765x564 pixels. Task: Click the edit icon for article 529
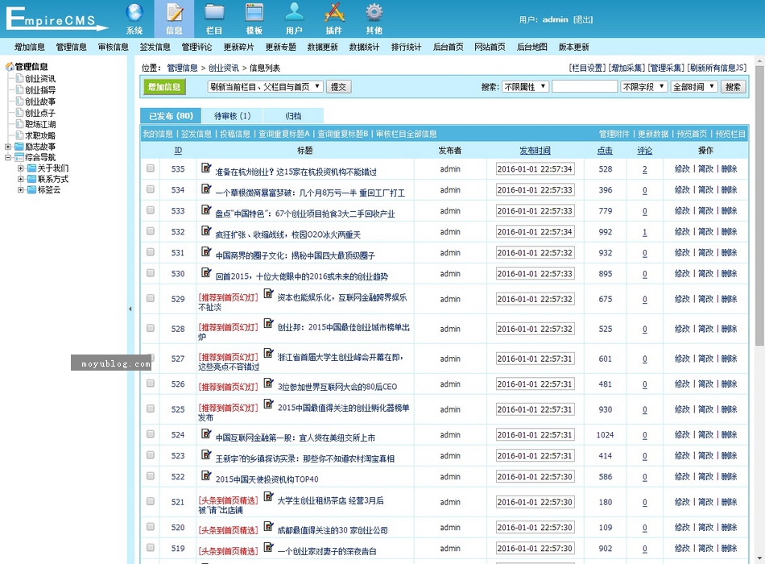pos(268,293)
